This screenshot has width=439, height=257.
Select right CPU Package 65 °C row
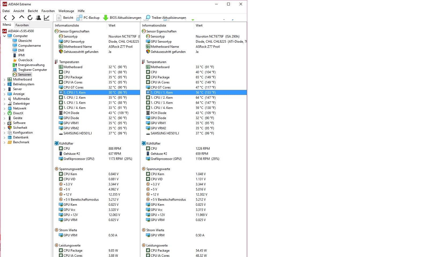coord(194,77)
